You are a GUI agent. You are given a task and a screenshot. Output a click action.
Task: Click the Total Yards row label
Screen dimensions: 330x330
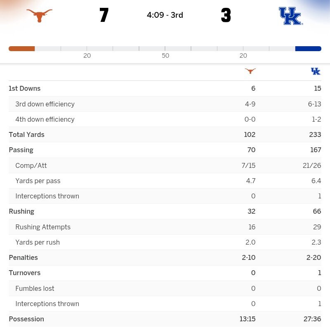pos(26,134)
